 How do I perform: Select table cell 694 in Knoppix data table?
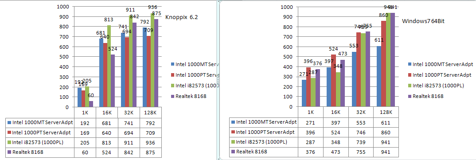129,133
